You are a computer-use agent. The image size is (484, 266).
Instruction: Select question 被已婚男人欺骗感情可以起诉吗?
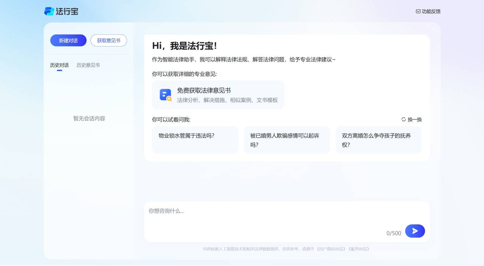pyautogui.click(x=287, y=140)
